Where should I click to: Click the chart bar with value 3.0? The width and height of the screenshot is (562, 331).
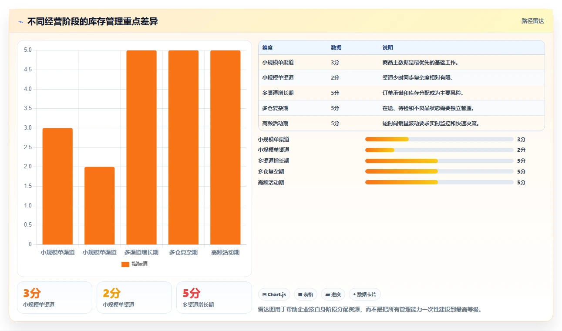[x=57, y=186]
